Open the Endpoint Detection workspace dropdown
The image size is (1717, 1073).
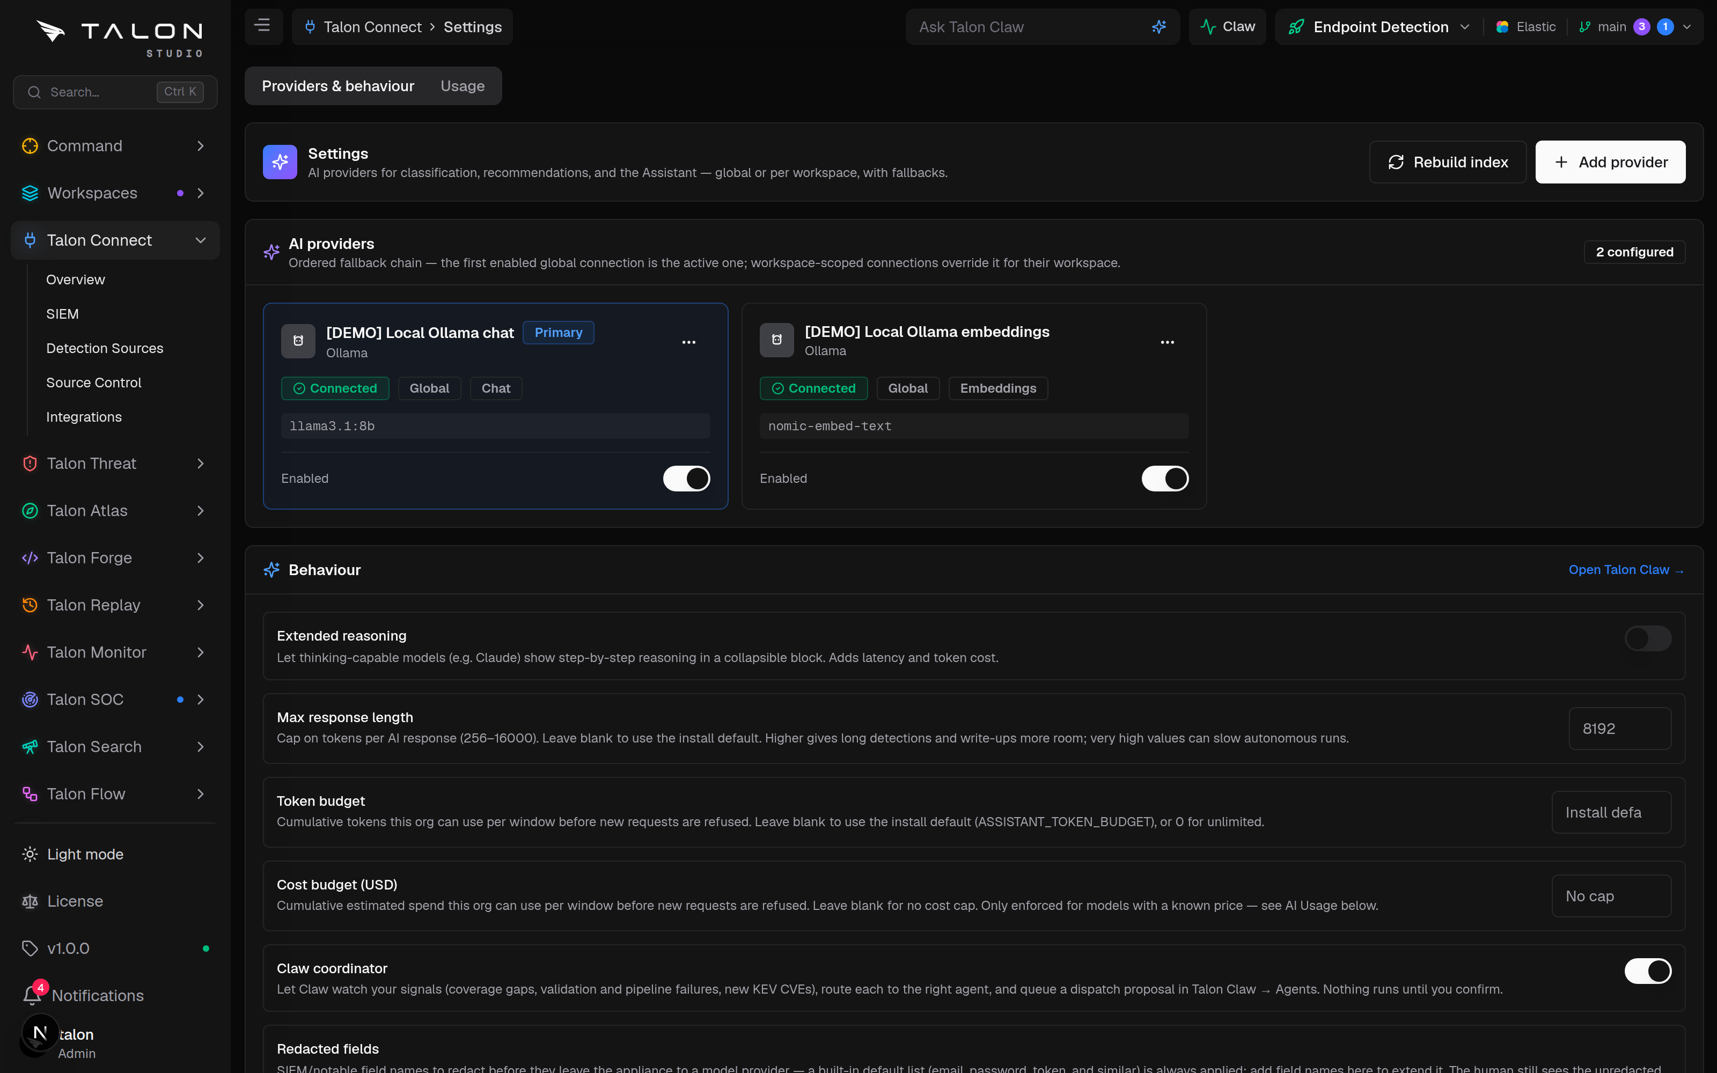click(1378, 27)
